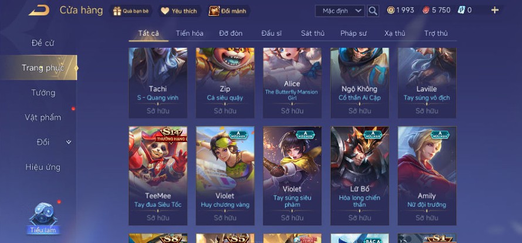Open Vật phẩm in the sidebar
Screen dimensions: 522x243
pos(43,117)
